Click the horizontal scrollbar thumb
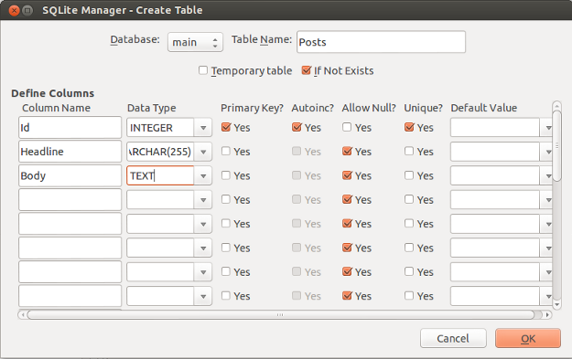The width and height of the screenshot is (572, 359). click(x=280, y=314)
